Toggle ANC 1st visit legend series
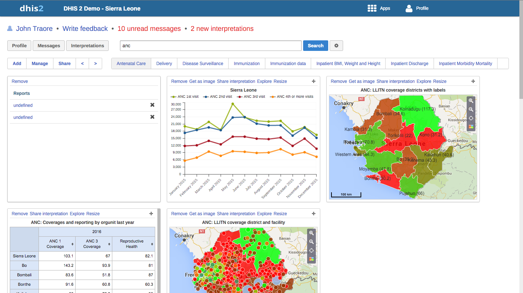This screenshot has width=523, height=293. (x=185, y=97)
